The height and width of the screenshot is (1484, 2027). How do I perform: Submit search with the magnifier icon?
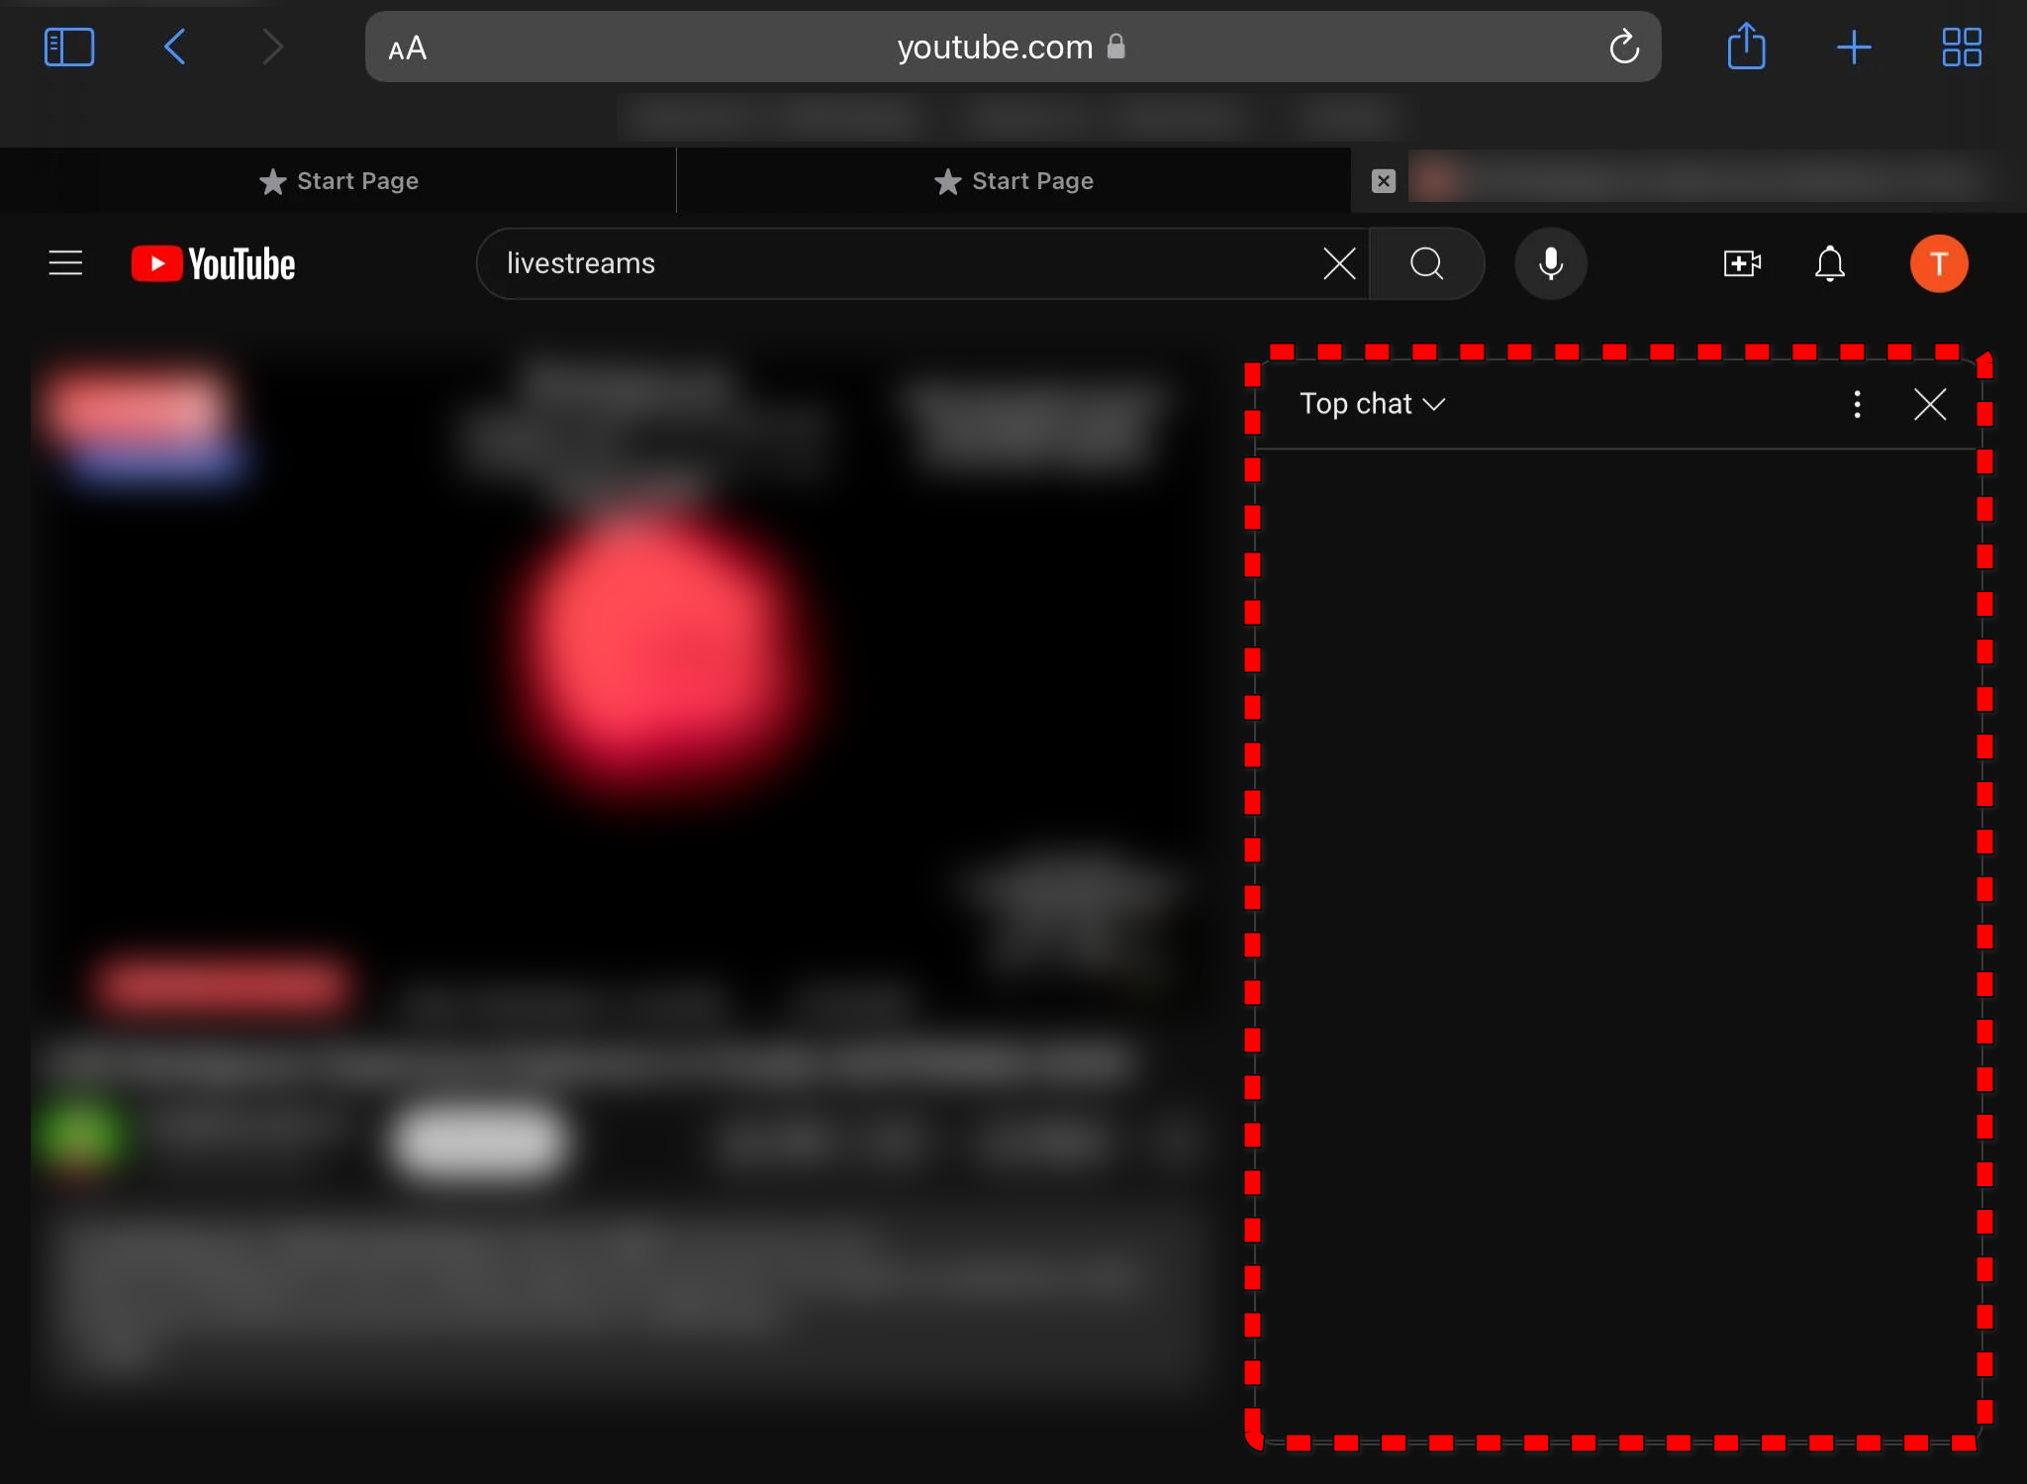click(1425, 263)
